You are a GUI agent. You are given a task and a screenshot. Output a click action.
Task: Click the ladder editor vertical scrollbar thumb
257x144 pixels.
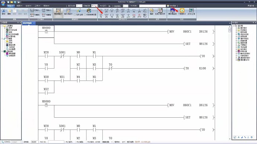pyautogui.click(x=230, y=30)
